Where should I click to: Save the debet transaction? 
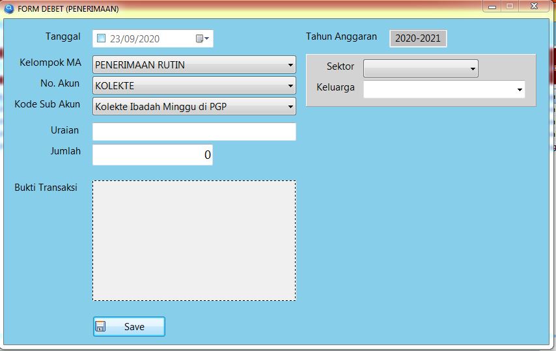click(x=129, y=326)
